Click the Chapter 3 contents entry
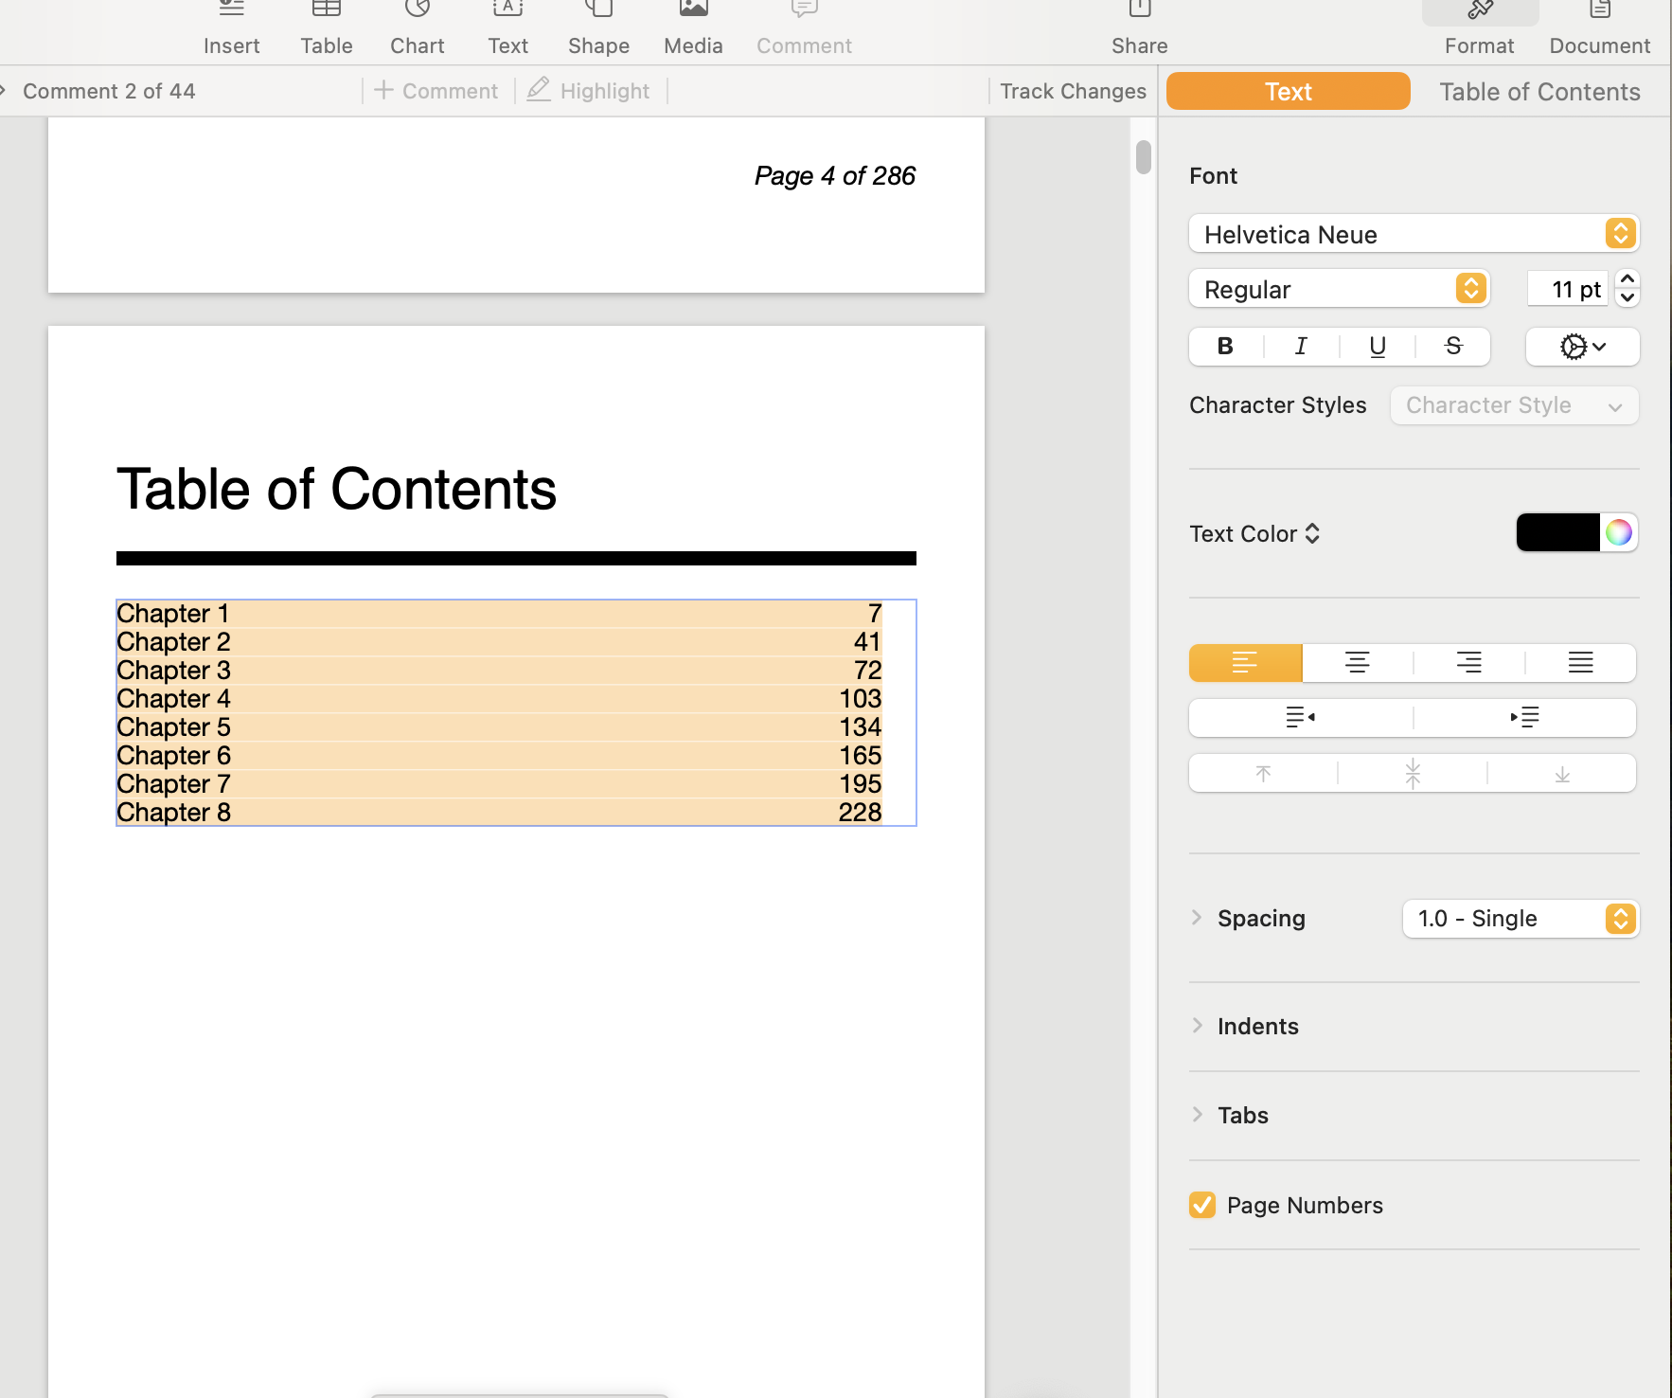 click(x=499, y=671)
